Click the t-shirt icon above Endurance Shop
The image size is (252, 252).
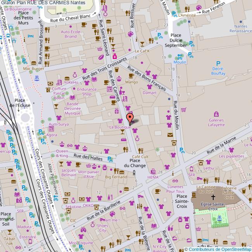click(x=87, y=83)
